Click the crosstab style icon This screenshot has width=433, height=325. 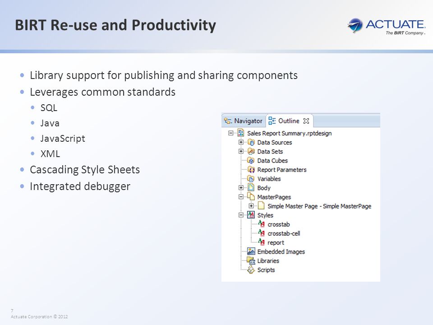click(x=261, y=224)
